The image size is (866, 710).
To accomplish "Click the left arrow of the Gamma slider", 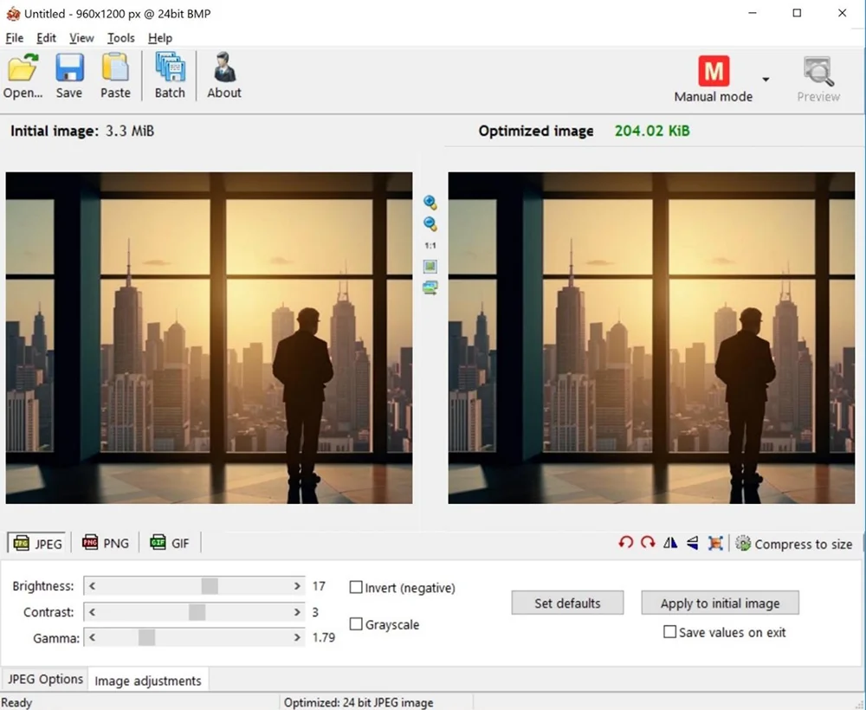I will tap(93, 638).
